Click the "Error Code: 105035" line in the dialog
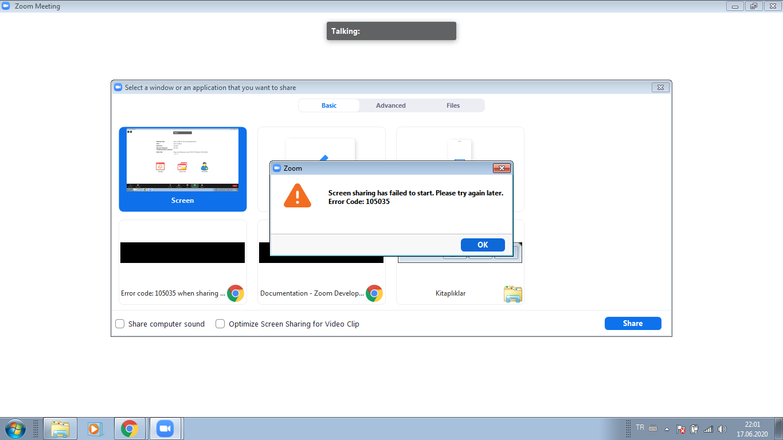 click(359, 202)
